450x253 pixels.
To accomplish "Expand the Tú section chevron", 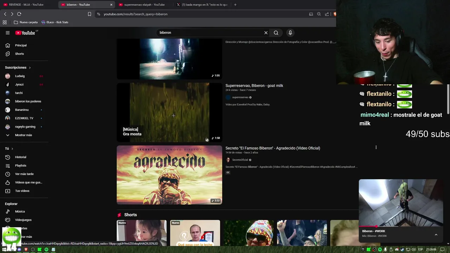I will pyautogui.click(x=12, y=149).
